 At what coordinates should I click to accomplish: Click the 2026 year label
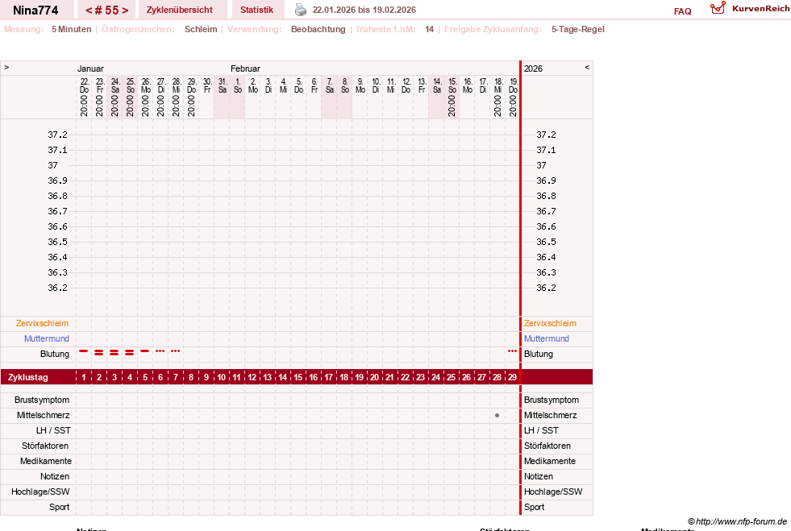(533, 68)
